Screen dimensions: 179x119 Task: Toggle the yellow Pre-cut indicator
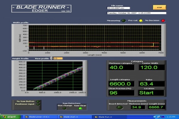pyautogui.click(x=141, y=21)
